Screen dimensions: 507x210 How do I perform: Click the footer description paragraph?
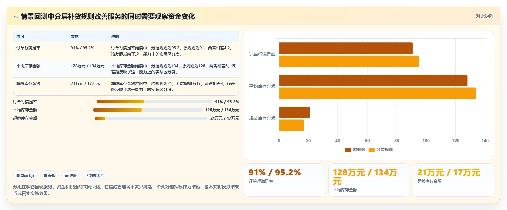click(126, 190)
